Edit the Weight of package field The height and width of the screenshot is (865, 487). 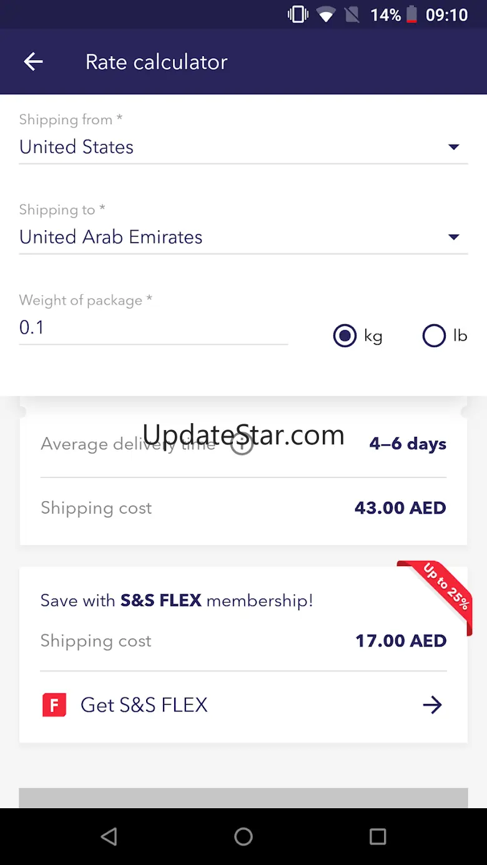click(153, 328)
